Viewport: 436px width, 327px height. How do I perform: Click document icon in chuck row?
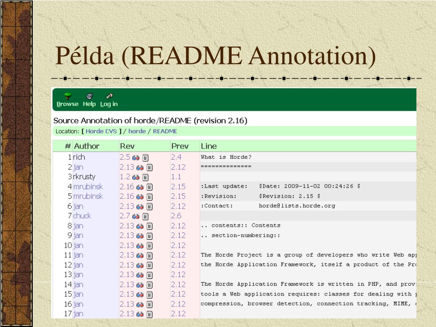[x=146, y=216]
